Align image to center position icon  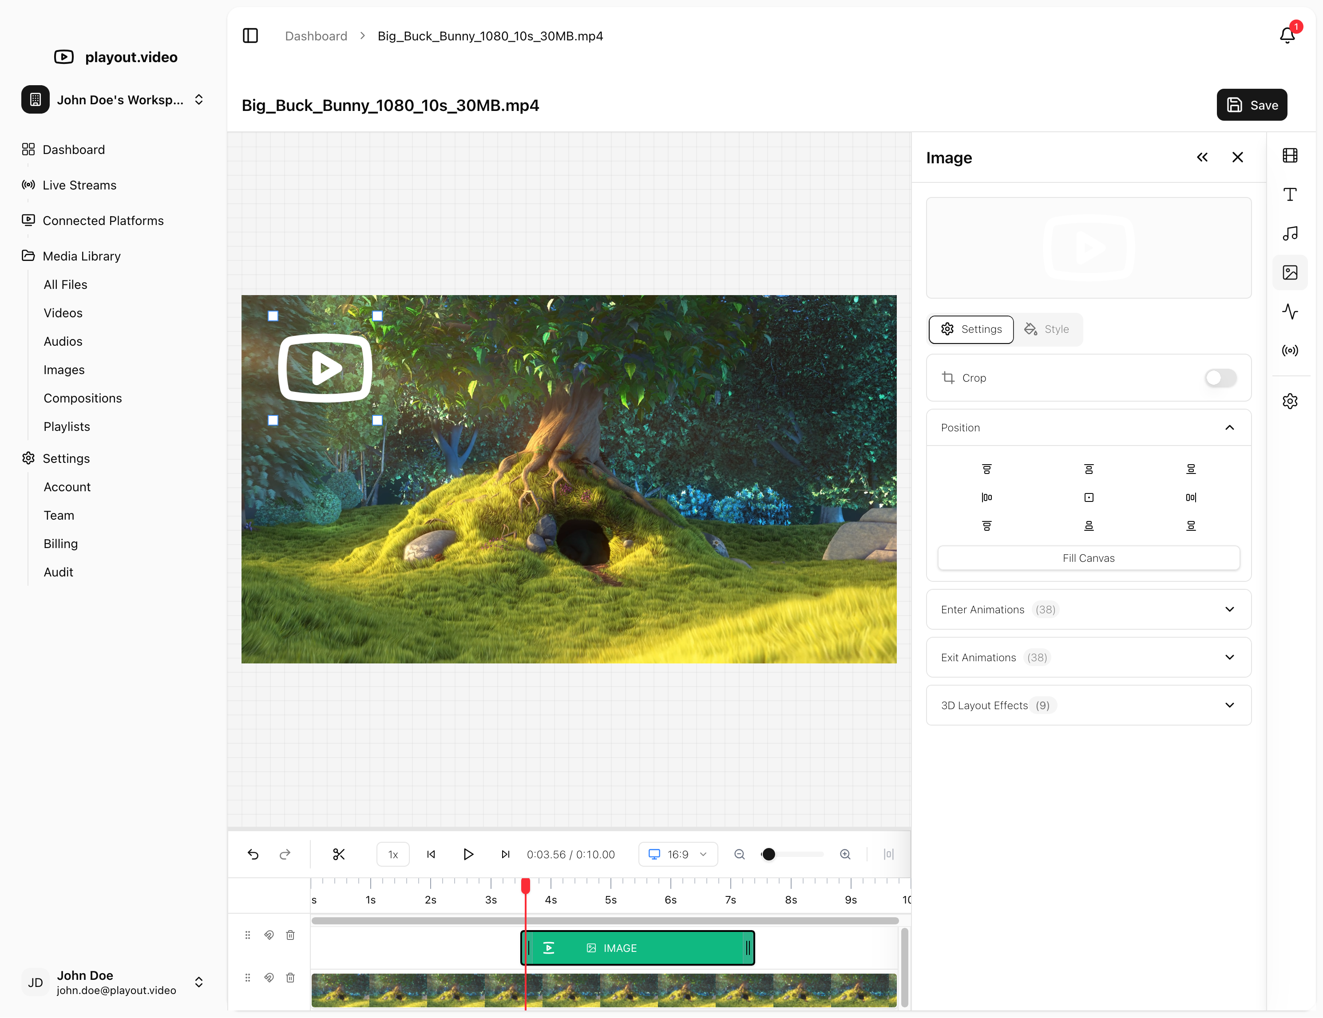1089,497
